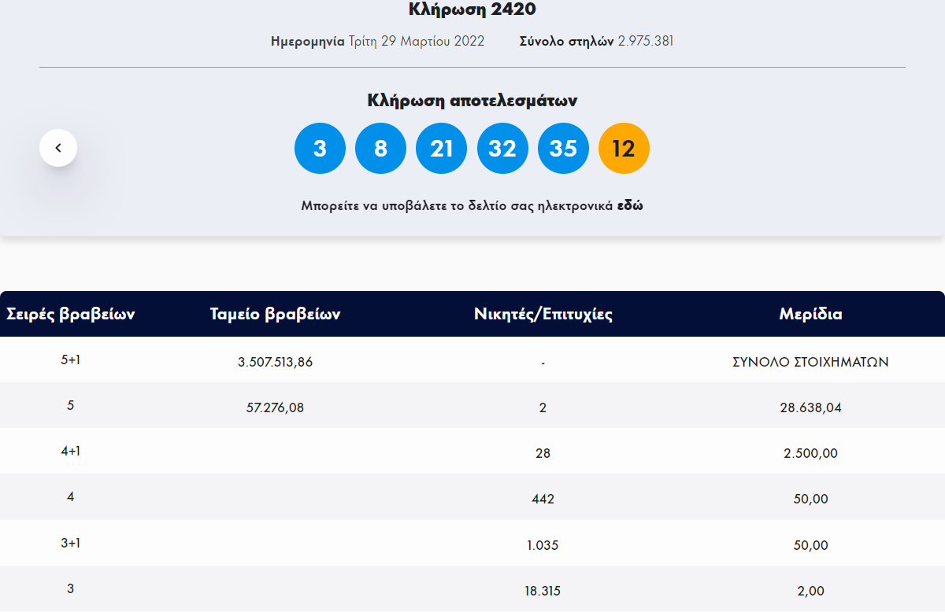945x612 pixels.
Task: Click the total columns value '2.975.381'
Action: [646, 41]
